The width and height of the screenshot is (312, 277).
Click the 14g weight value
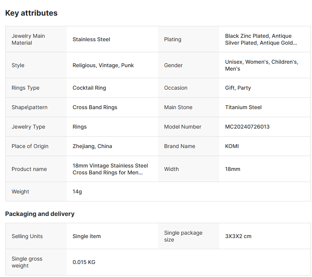77,192
